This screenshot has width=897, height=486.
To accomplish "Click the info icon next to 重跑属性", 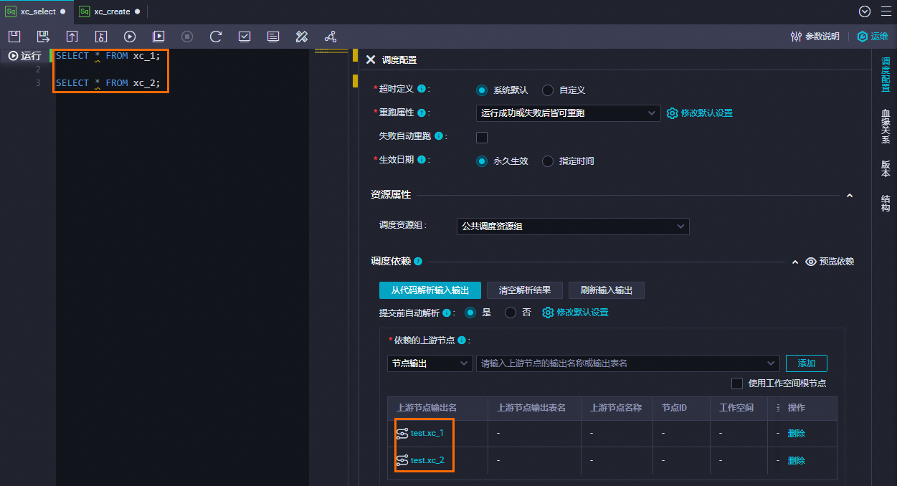I will [422, 113].
